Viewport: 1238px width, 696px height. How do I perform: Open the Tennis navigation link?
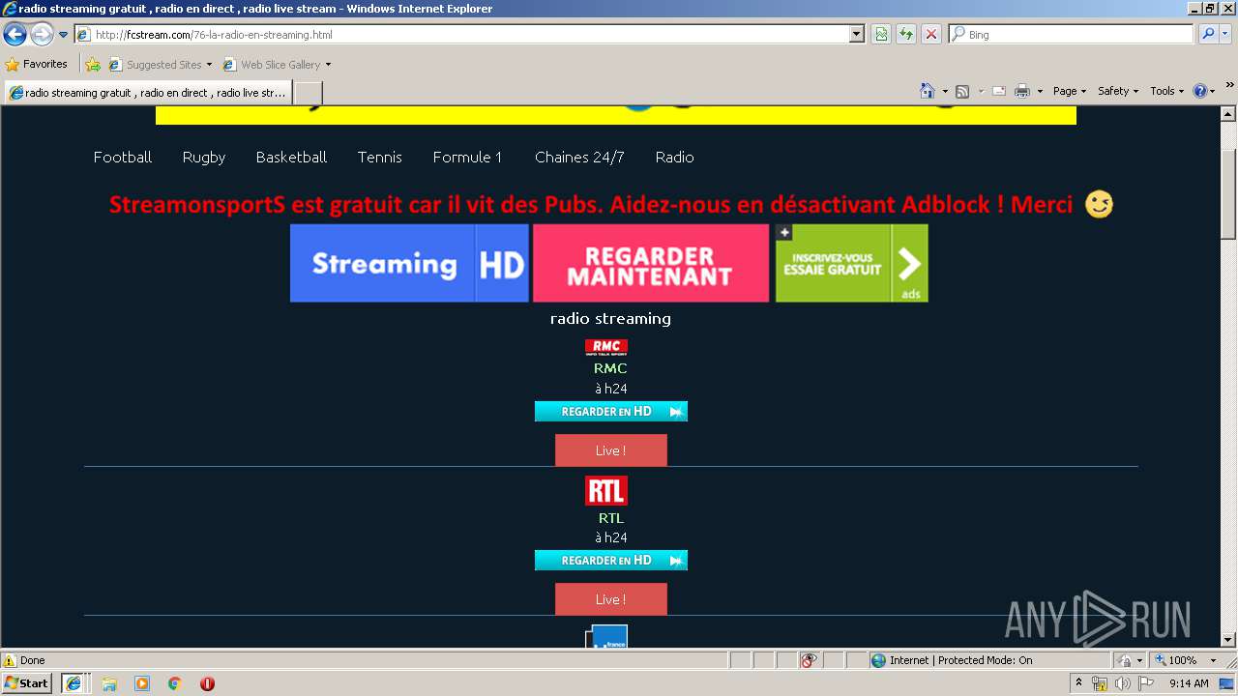coord(379,157)
